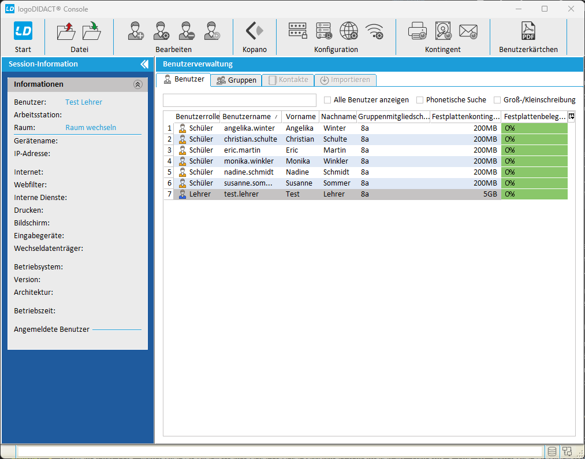Sort by Festplattenkontingent column header

point(465,117)
